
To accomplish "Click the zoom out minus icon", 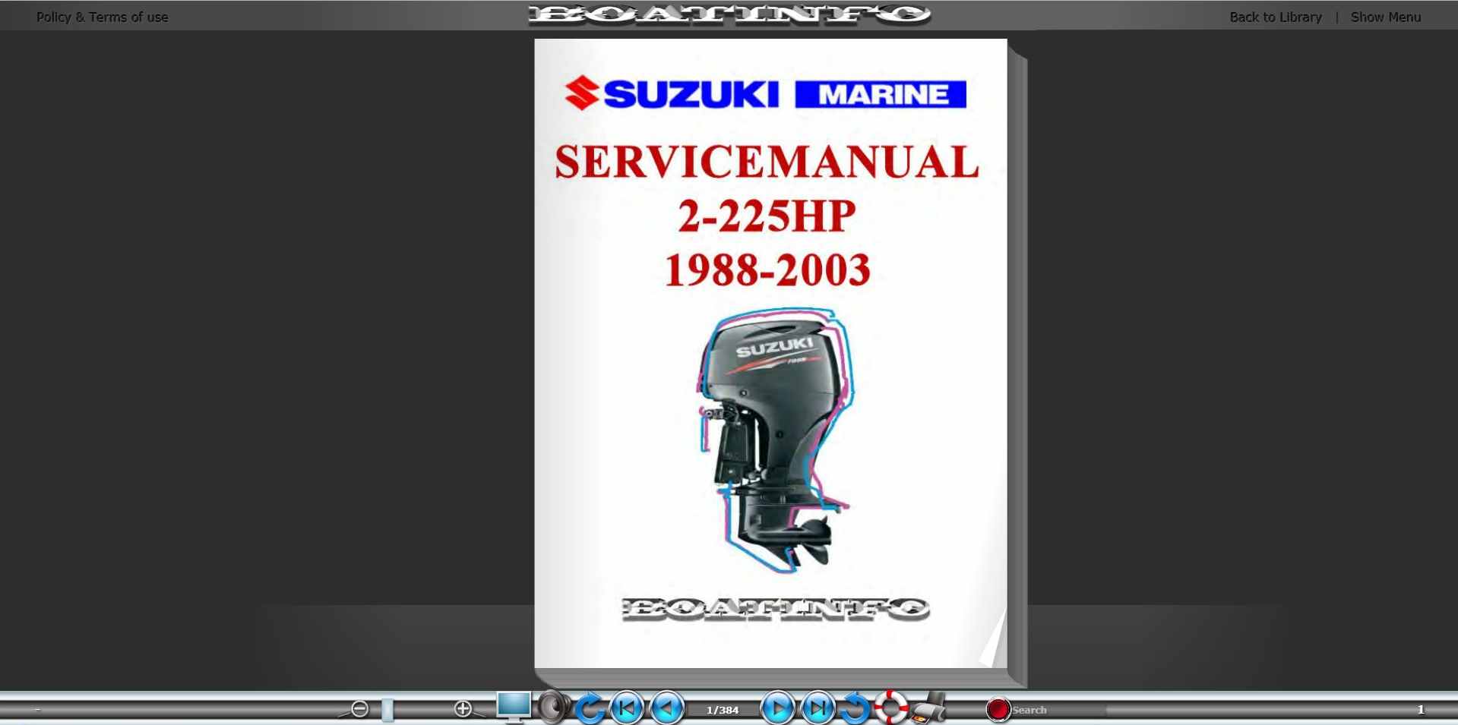I will pyautogui.click(x=359, y=709).
